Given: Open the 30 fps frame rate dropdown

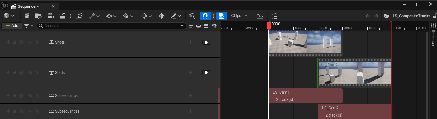Looking at the screenshot, I should (239, 16).
